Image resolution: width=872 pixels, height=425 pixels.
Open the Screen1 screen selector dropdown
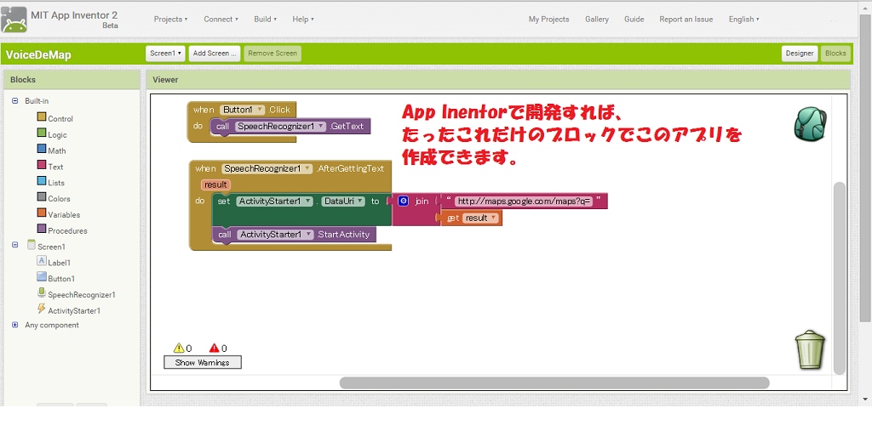click(165, 54)
